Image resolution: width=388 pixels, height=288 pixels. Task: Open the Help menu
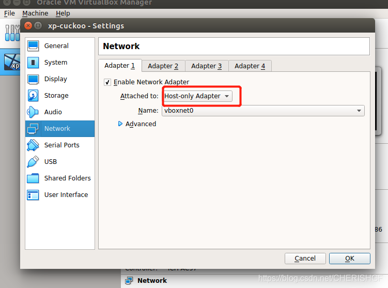(x=63, y=13)
